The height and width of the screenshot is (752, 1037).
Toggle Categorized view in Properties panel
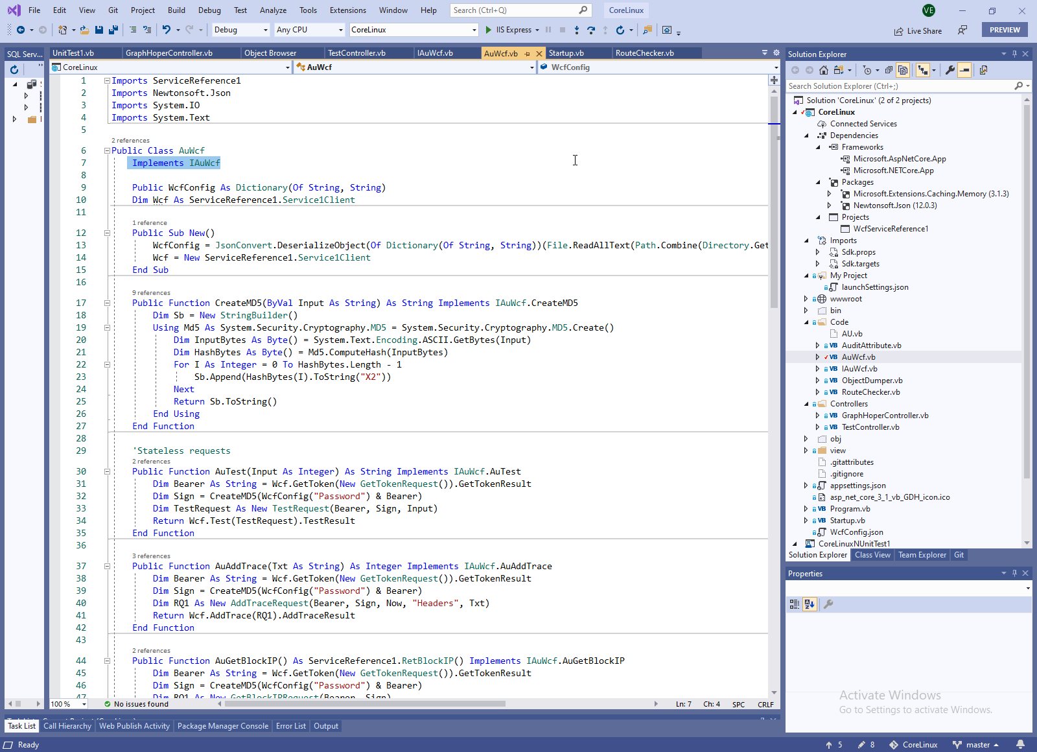point(795,604)
